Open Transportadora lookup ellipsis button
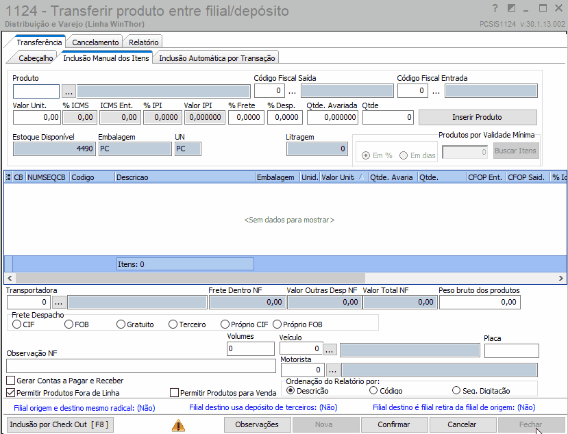The image size is (568, 434). [59, 303]
